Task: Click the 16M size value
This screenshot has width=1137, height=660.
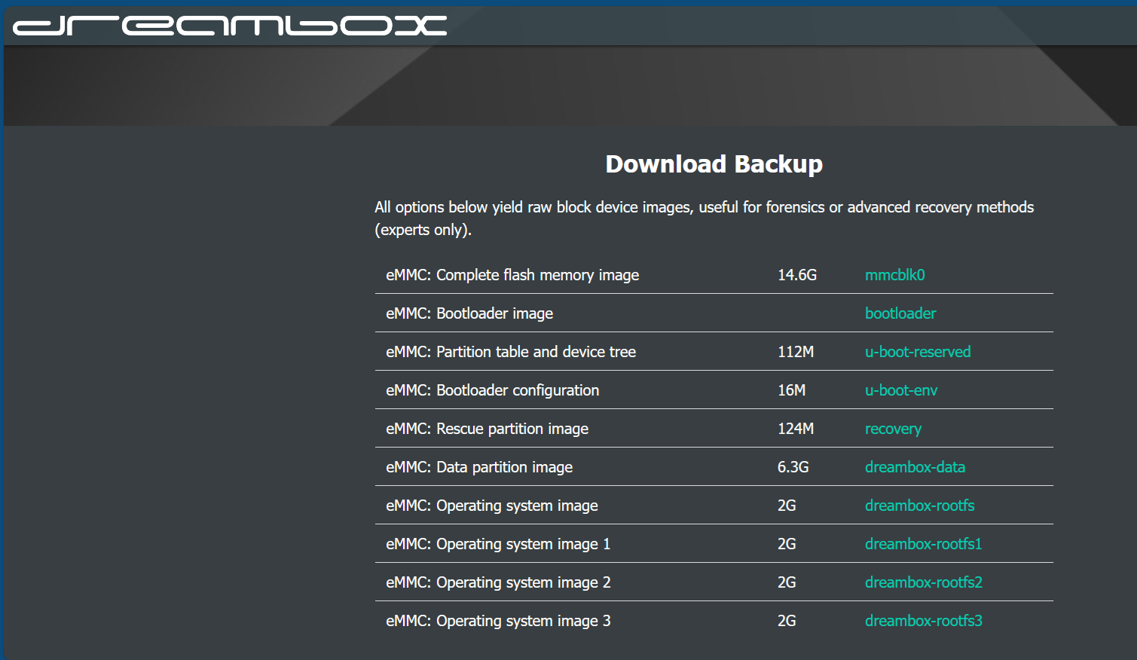Action: coord(791,390)
